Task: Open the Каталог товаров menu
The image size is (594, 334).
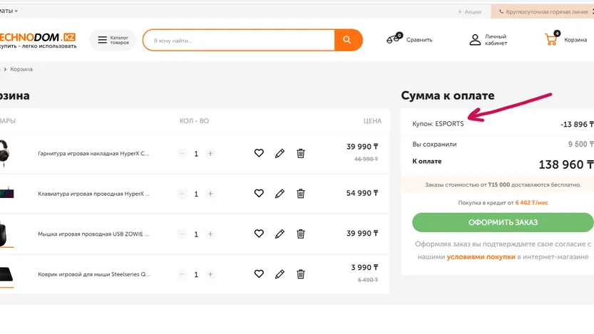Action: tap(113, 40)
